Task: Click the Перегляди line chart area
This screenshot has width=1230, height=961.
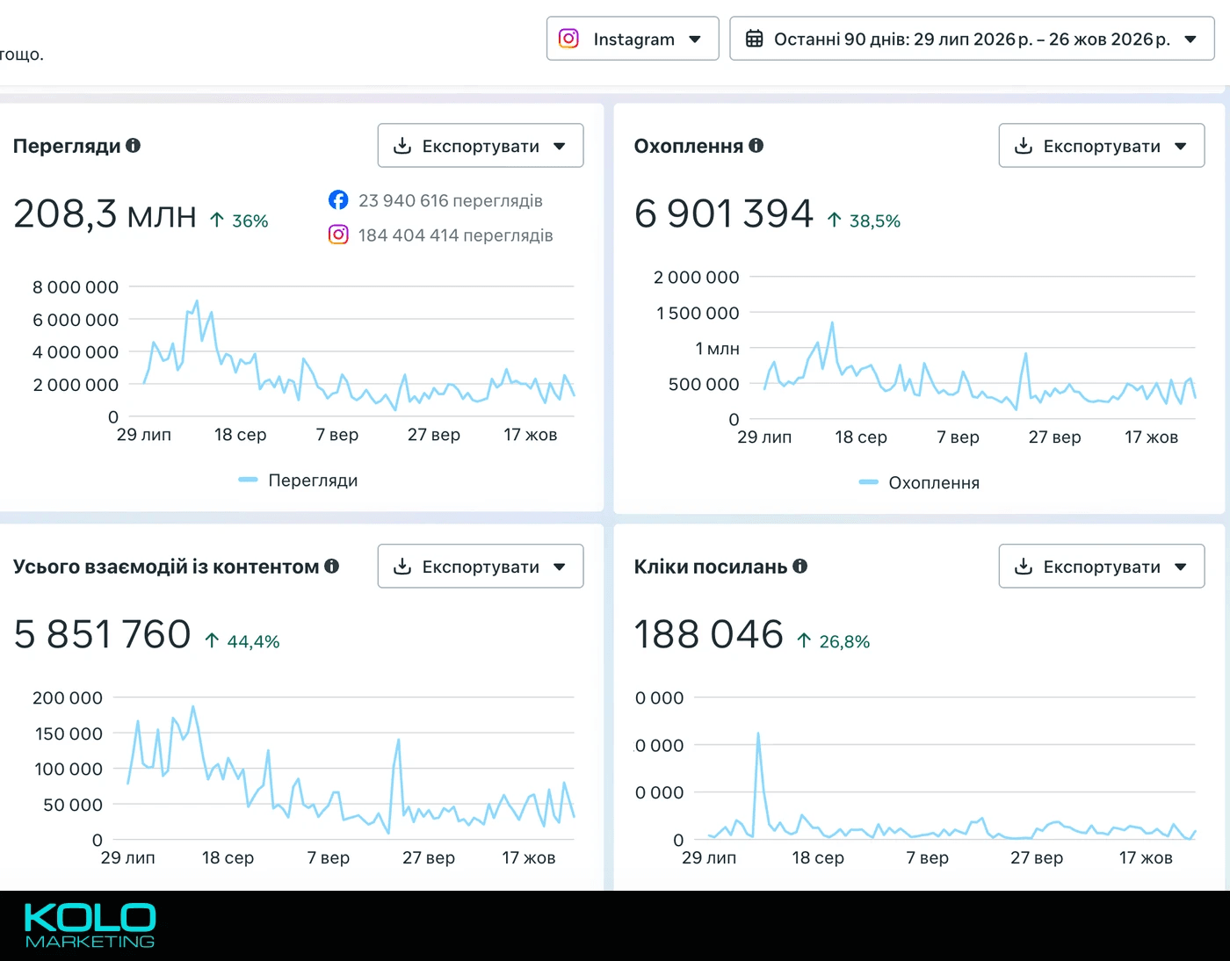Action: pos(351,351)
